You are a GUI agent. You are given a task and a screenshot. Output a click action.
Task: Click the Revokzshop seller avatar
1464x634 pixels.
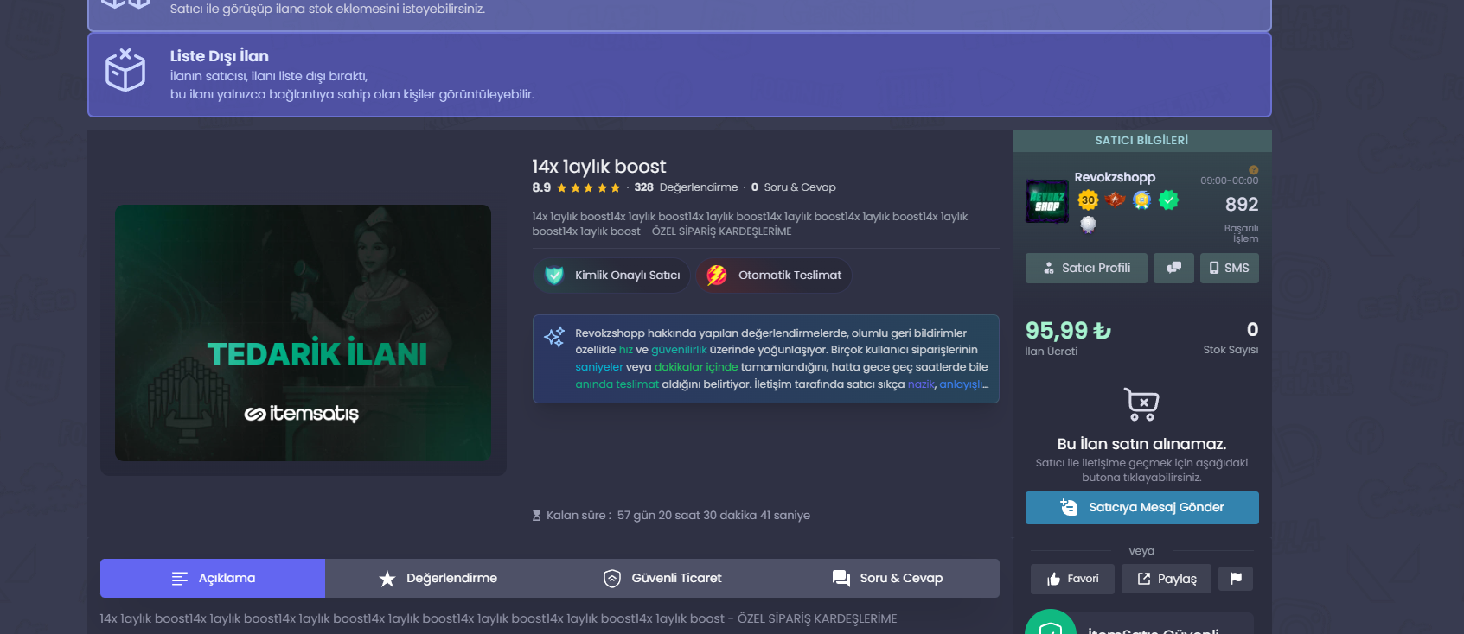1047,201
